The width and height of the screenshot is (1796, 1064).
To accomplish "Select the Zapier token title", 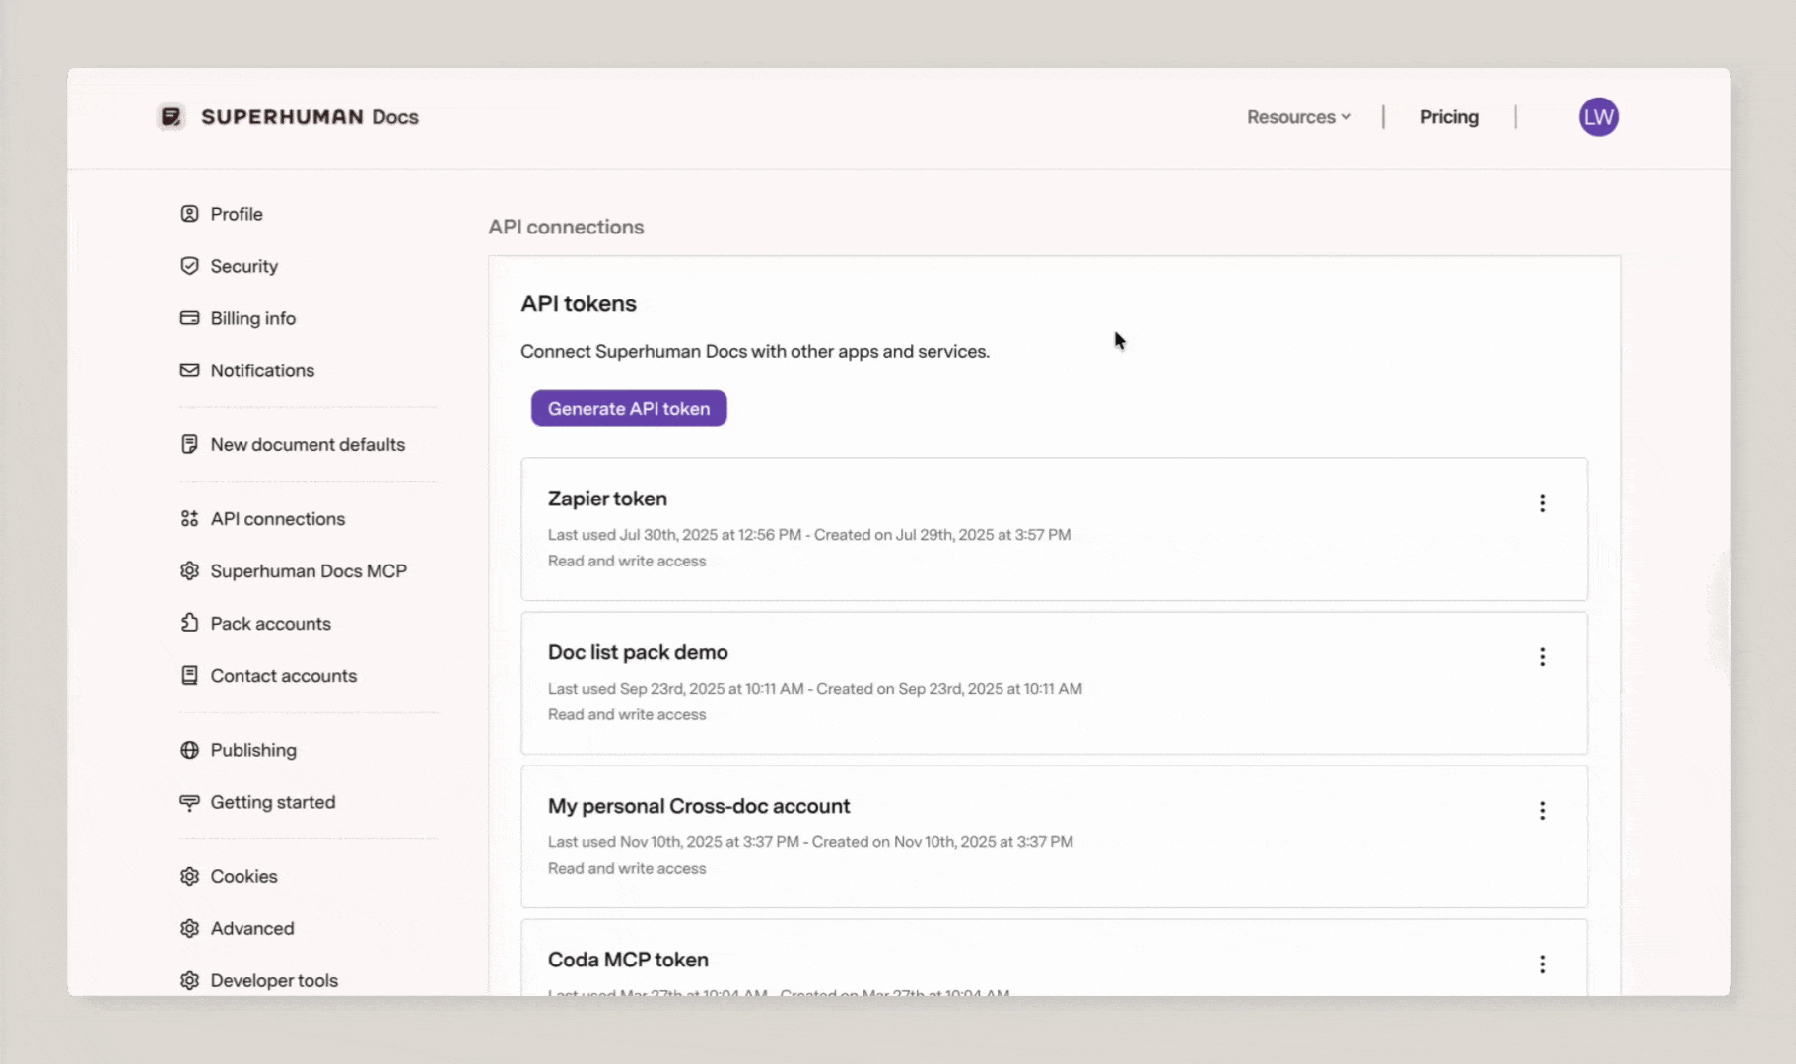I will click(607, 499).
